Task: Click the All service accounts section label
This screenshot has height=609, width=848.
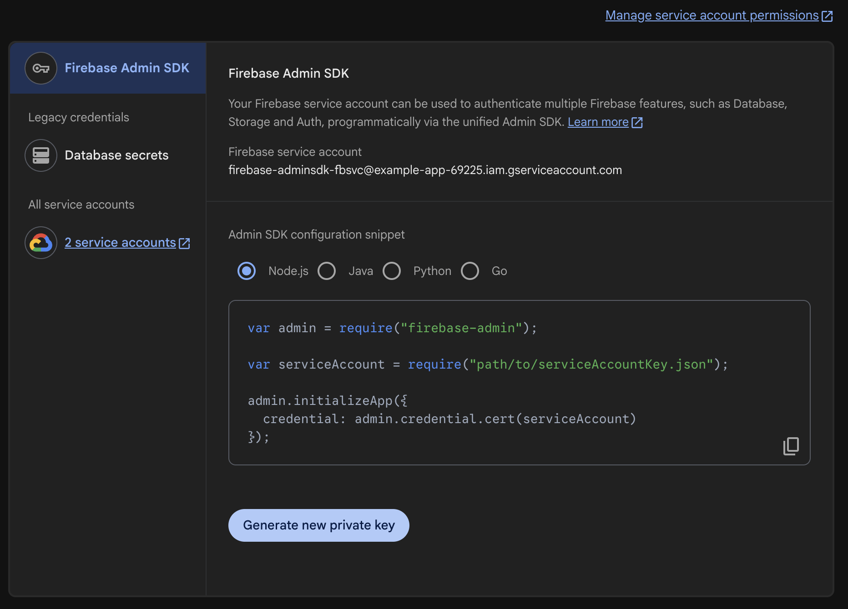Action: coord(81,205)
